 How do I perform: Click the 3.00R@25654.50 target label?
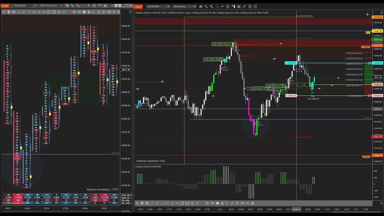[354, 53]
